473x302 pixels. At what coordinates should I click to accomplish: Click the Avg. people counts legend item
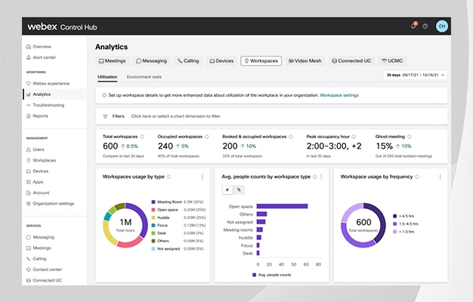tap(272, 275)
